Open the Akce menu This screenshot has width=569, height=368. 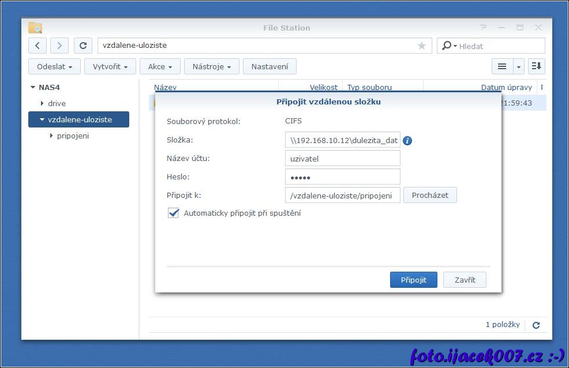tap(160, 67)
